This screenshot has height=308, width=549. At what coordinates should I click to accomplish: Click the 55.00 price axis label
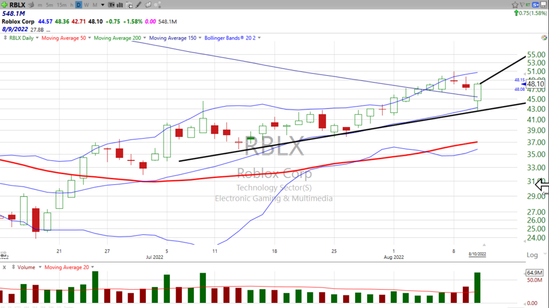pyautogui.click(x=536, y=55)
